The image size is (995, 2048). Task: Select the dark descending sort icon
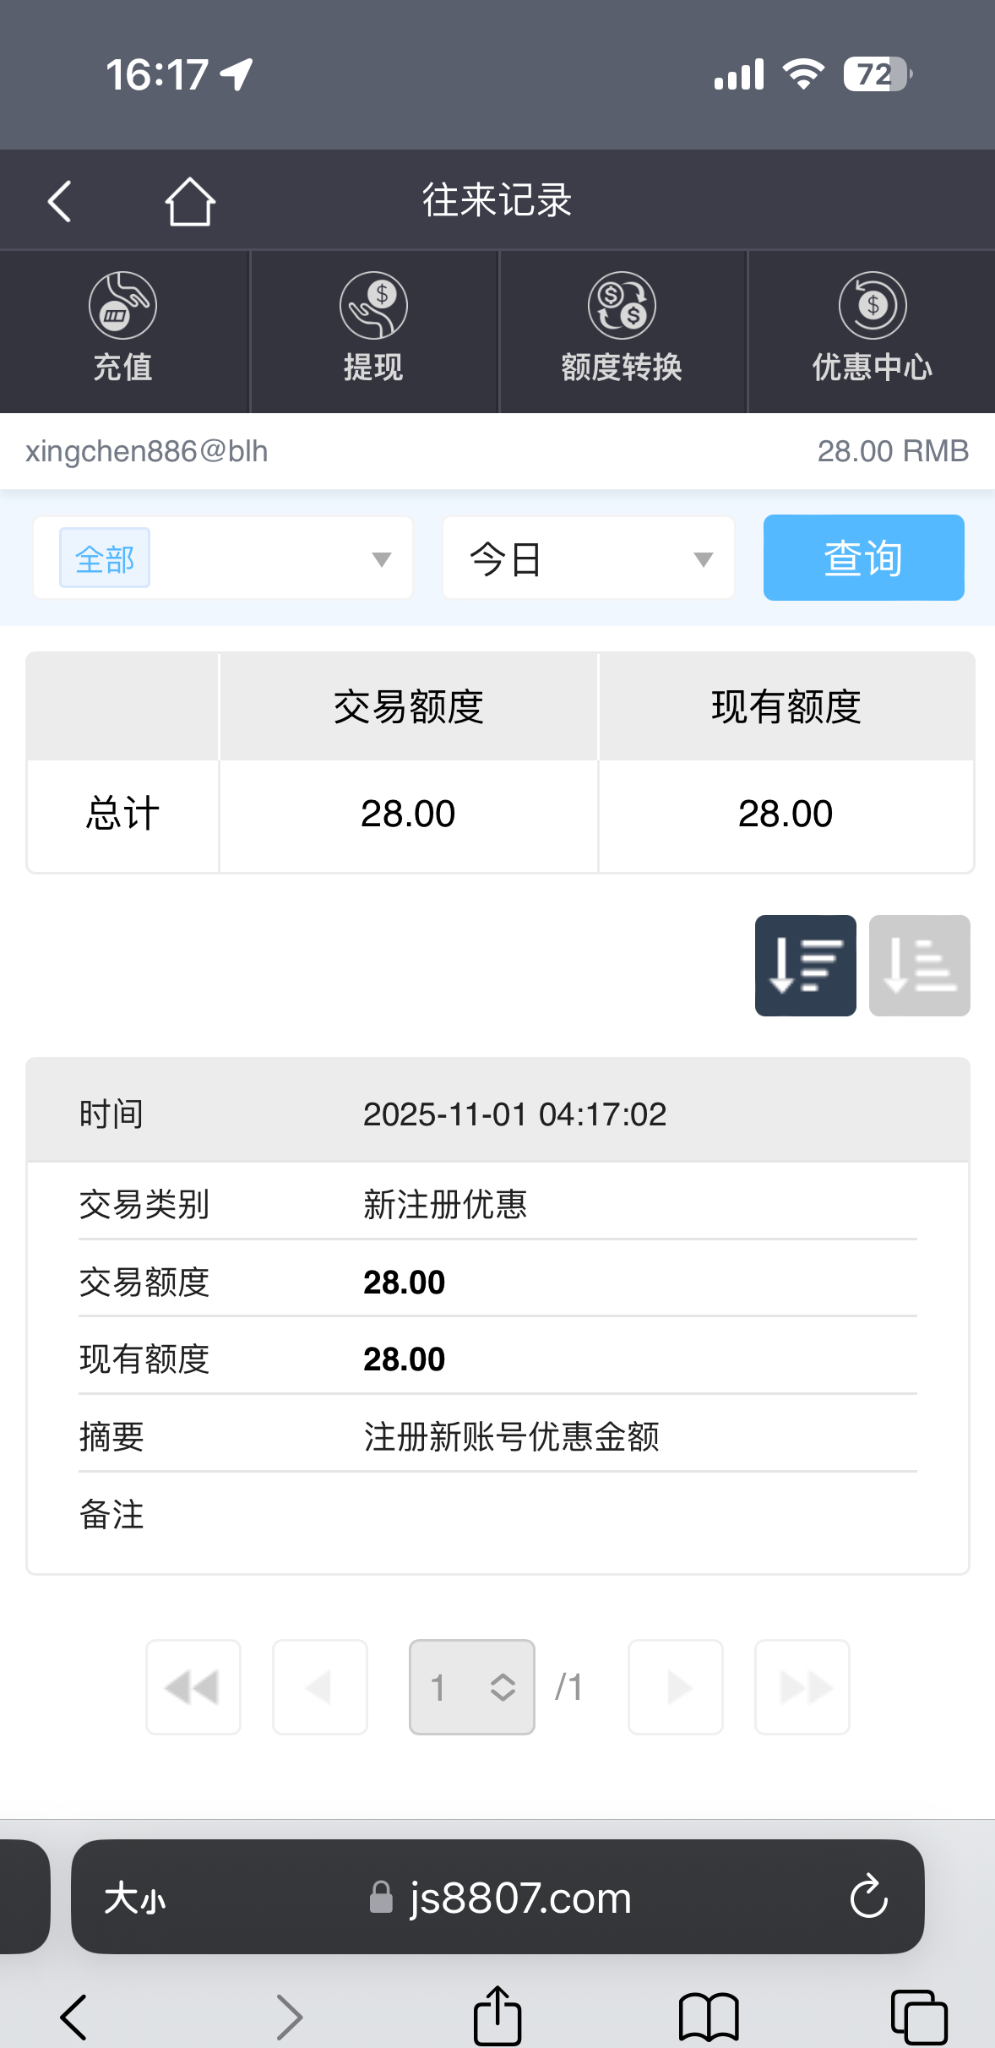click(804, 966)
